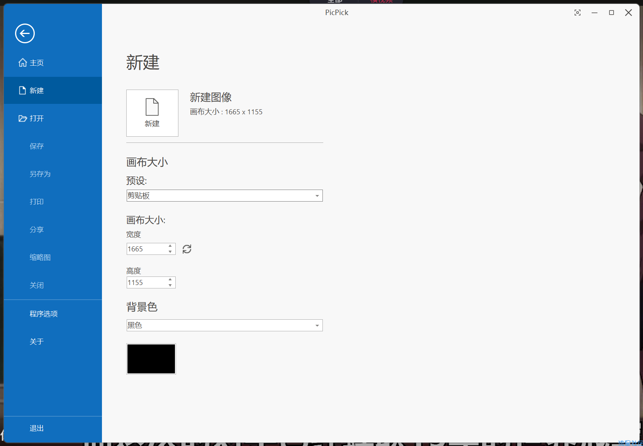
Task: Click the back arrow circle icon
Action: [x=25, y=34]
